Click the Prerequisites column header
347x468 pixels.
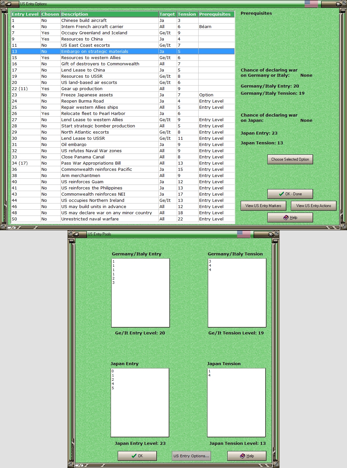coord(217,14)
